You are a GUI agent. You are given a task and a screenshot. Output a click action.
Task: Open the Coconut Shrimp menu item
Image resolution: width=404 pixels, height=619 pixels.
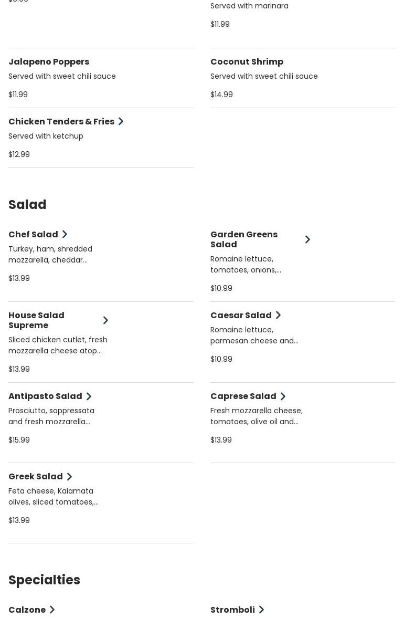[247, 61]
